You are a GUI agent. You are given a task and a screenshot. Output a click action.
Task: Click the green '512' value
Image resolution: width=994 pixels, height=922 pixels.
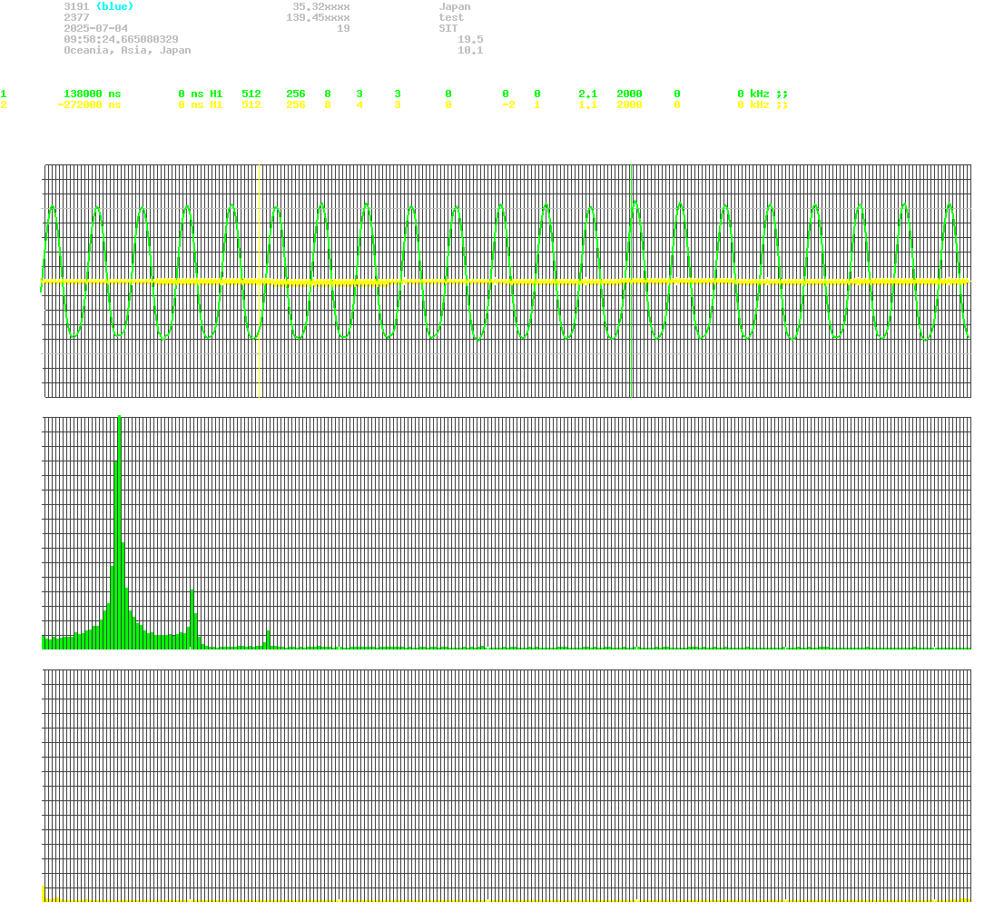251,94
